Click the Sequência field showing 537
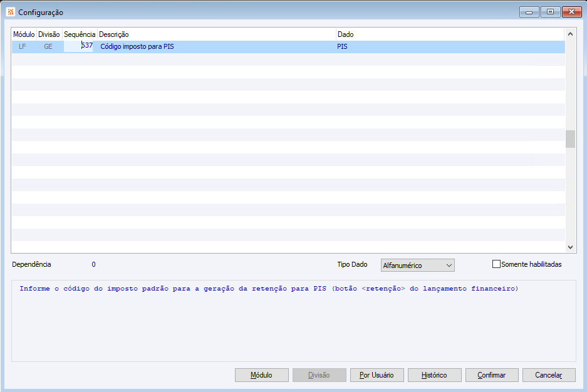The width and height of the screenshot is (587, 392). pos(78,46)
